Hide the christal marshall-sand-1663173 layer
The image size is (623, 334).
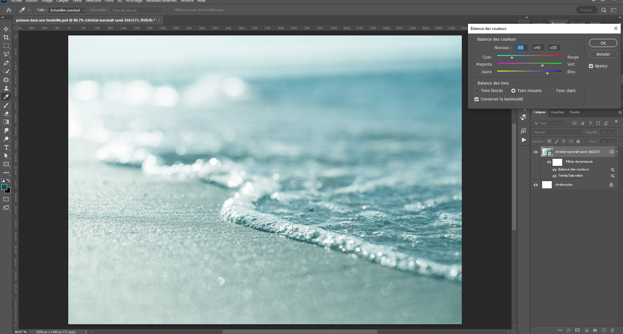pos(536,152)
